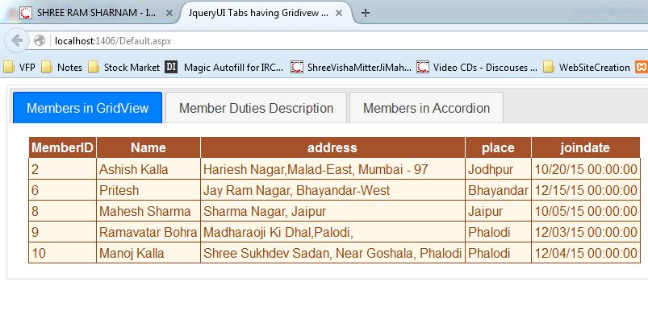
Task: Open the WebSiteCreation bookmarks folder
Action: 587,68
